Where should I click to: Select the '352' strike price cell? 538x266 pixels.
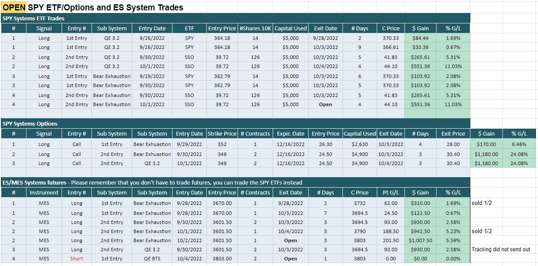(222, 144)
